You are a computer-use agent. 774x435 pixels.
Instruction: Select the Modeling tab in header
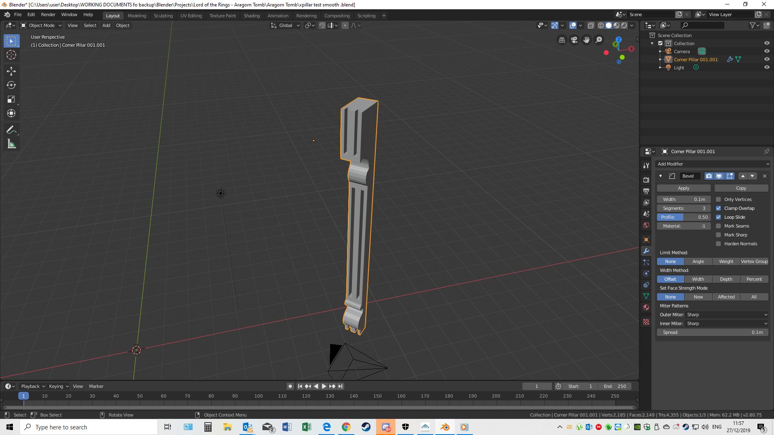(137, 15)
